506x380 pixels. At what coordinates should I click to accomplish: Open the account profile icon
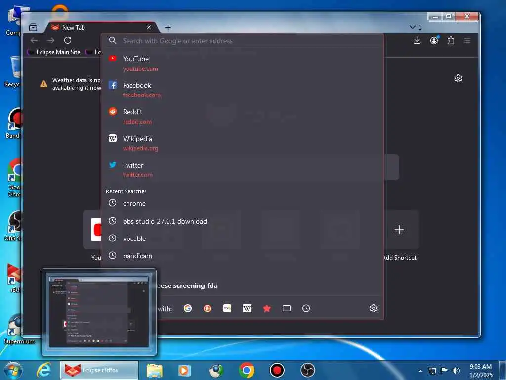coord(434,40)
